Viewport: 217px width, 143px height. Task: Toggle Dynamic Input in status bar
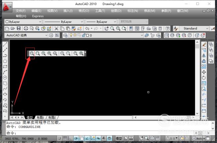click(x=98, y=138)
